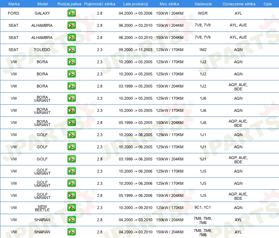Click AQP, AUE, BDE in GOLF 1J1 row
This screenshot has width=279, height=238.
(x=238, y=160)
